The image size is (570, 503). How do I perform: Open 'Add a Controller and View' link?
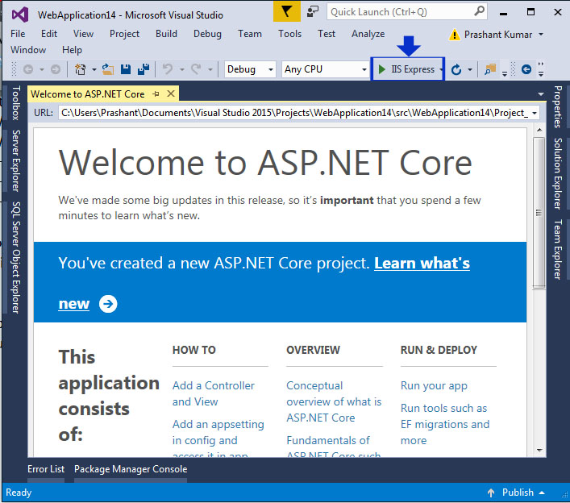click(214, 393)
